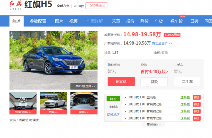This screenshot has width=212, height=138.
Task: Click the 二手车 button
Action: tap(187, 82)
